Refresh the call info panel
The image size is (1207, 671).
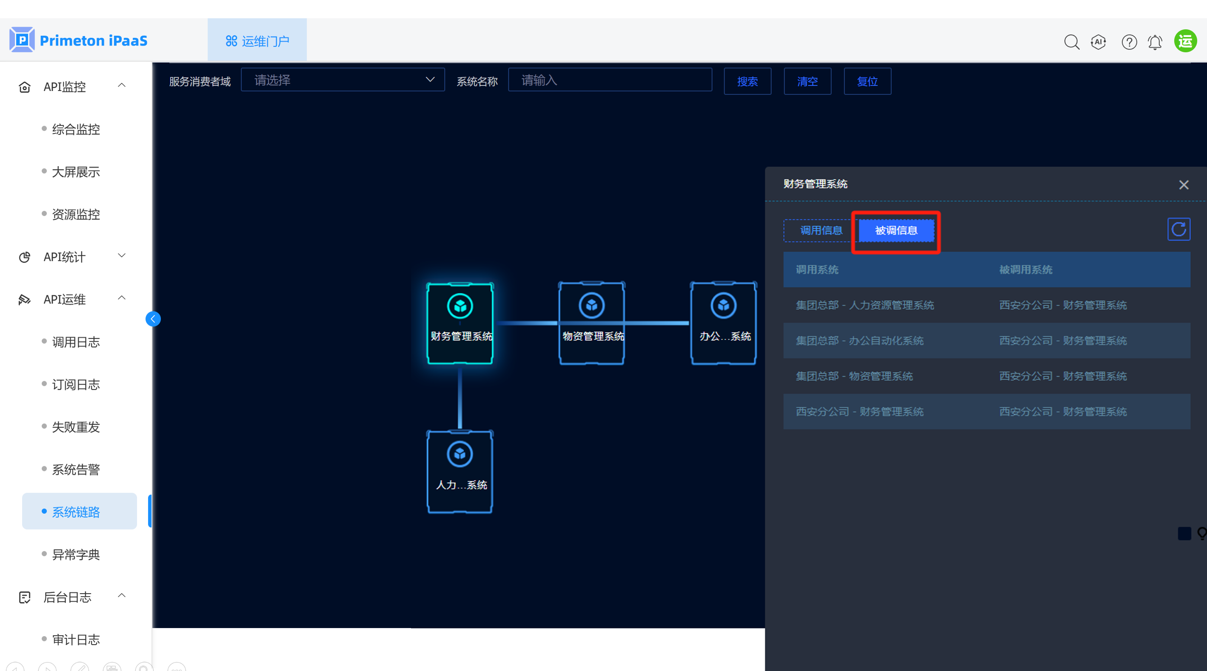tap(1178, 229)
